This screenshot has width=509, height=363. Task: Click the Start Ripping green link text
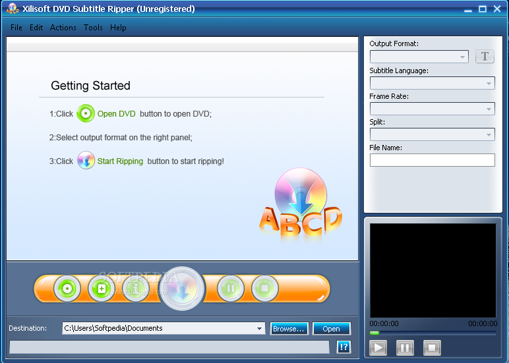pyautogui.click(x=120, y=161)
